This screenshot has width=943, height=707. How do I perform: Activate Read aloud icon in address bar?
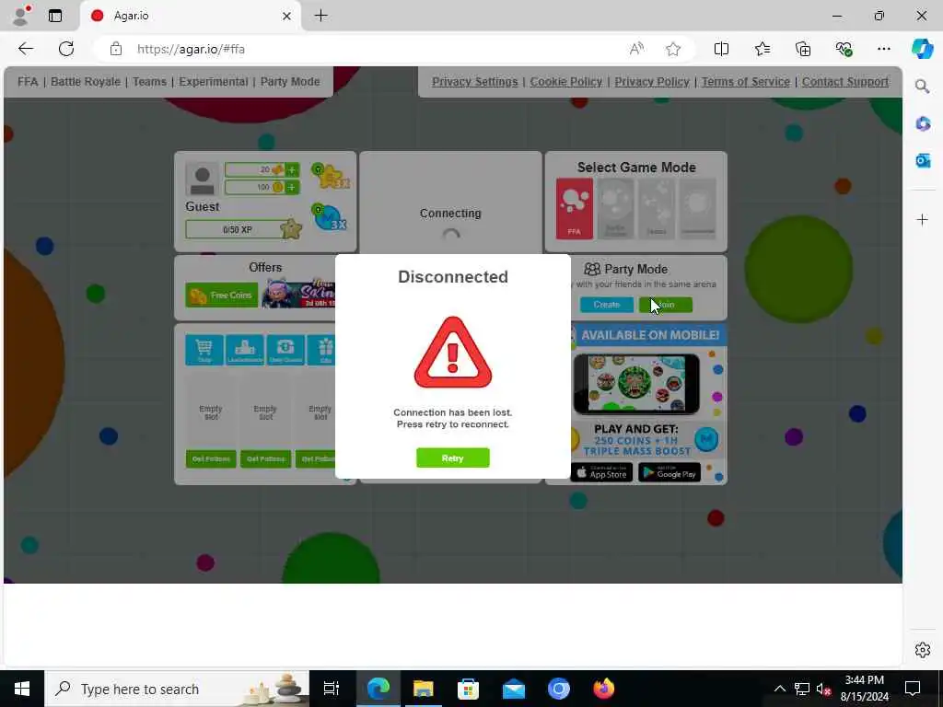pos(636,50)
